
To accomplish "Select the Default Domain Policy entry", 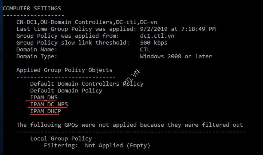I will (x=66, y=90).
